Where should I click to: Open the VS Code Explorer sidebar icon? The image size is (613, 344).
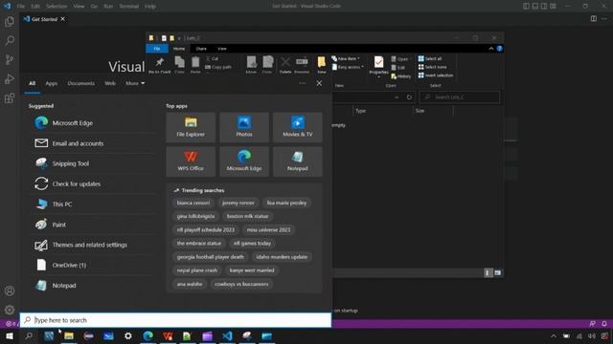10,21
